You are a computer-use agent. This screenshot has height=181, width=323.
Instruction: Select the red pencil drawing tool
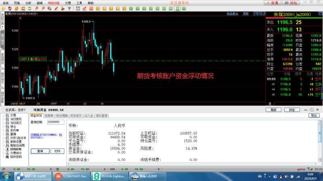[x=56, y=8]
